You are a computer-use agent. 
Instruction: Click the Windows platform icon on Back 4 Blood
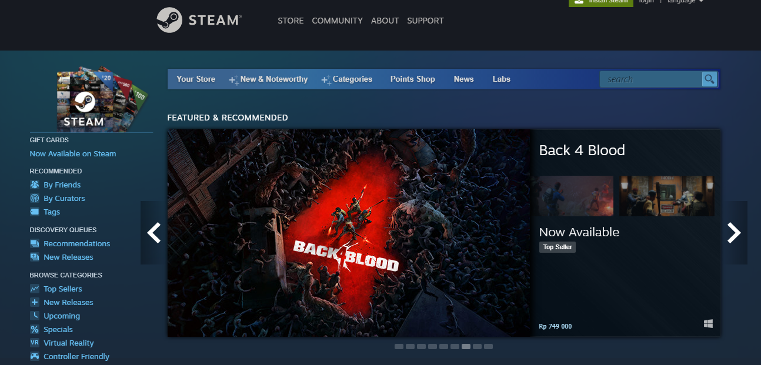coord(708,324)
